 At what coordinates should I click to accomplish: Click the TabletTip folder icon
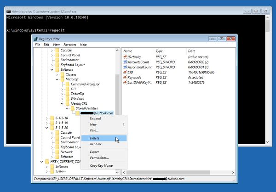[x=68, y=94]
